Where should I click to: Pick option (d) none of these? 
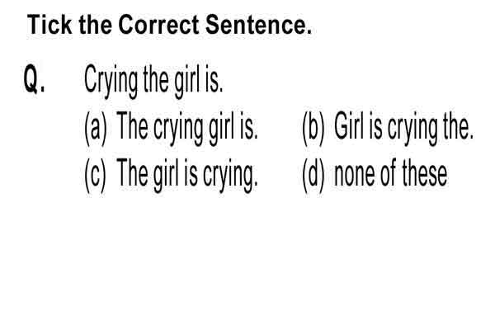click(375, 175)
